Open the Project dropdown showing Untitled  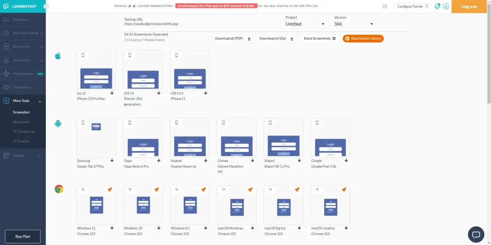(305, 24)
